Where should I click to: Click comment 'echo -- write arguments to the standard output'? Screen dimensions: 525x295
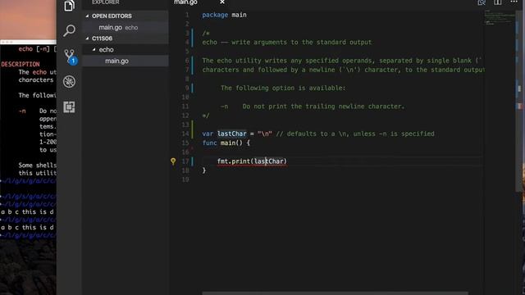coord(287,43)
